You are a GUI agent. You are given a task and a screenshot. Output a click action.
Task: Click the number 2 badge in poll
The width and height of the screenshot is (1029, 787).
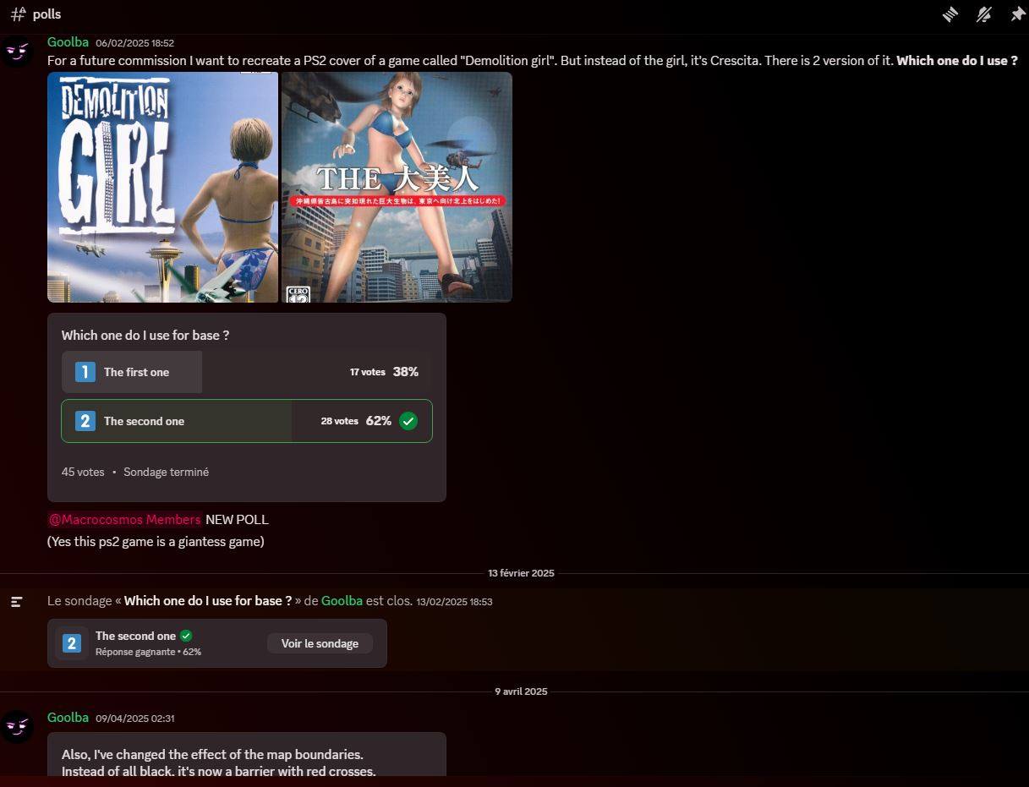click(85, 421)
